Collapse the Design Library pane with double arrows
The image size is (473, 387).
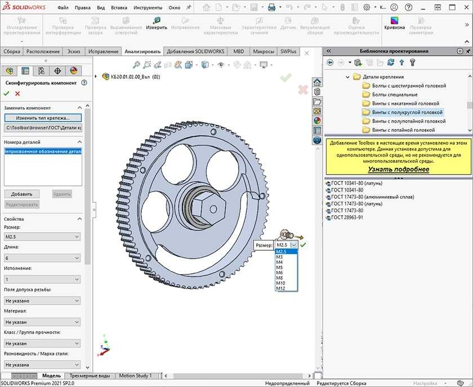click(329, 51)
